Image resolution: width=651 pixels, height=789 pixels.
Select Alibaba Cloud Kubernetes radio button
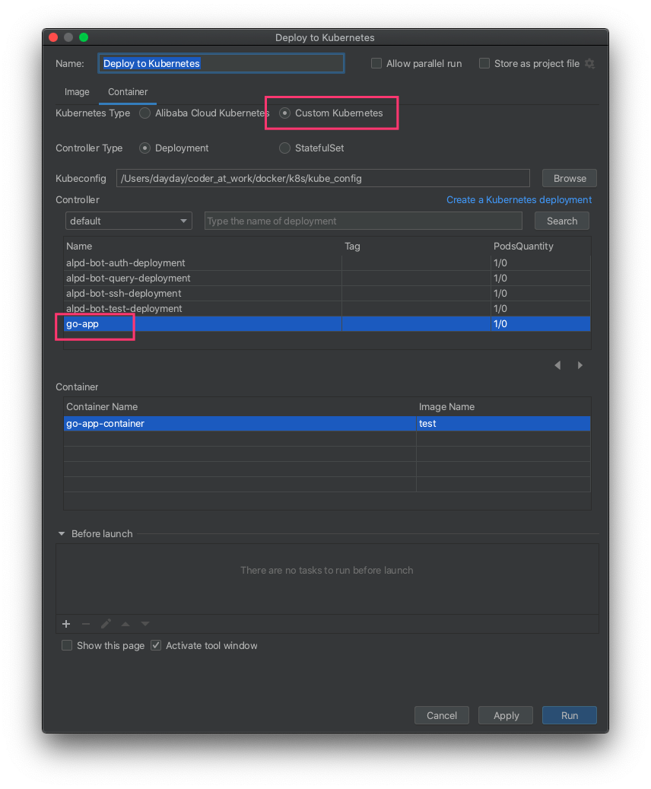click(145, 113)
